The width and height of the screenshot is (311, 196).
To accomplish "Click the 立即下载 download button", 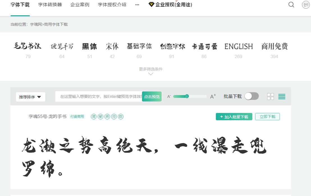I will point(267,117).
